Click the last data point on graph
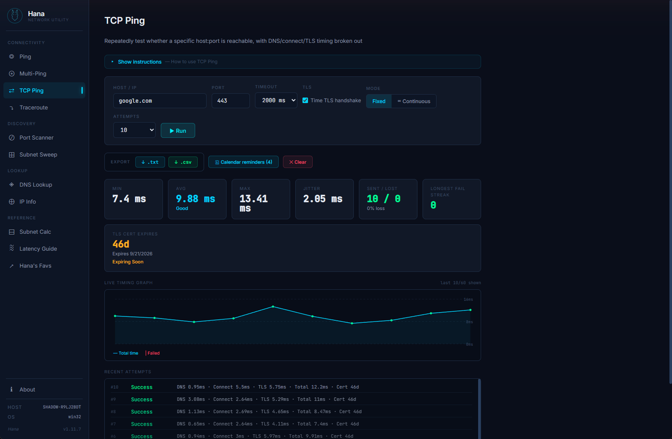 pyautogui.click(x=470, y=310)
